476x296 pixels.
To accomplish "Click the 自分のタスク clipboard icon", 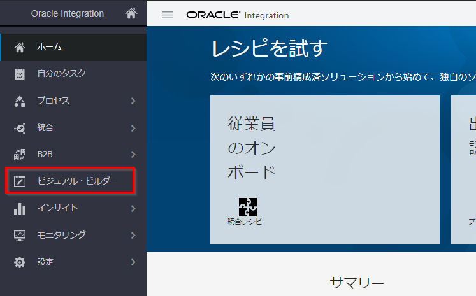I will coord(20,74).
